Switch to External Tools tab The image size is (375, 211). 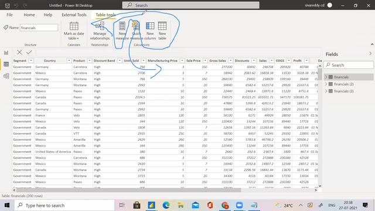(x=74, y=15)
